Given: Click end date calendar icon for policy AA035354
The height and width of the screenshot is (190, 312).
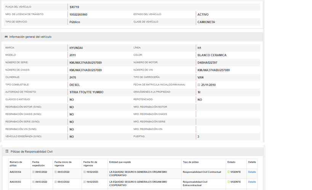Looking at the screenshot, I should [84, 172].
